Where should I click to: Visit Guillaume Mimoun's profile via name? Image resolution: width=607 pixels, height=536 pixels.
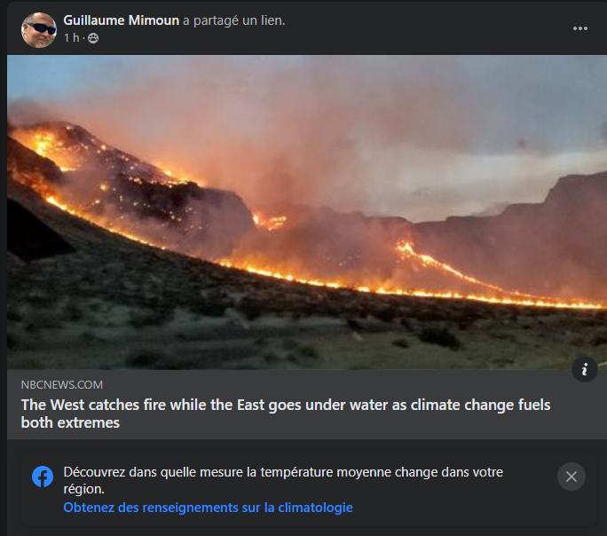(122, 20)
